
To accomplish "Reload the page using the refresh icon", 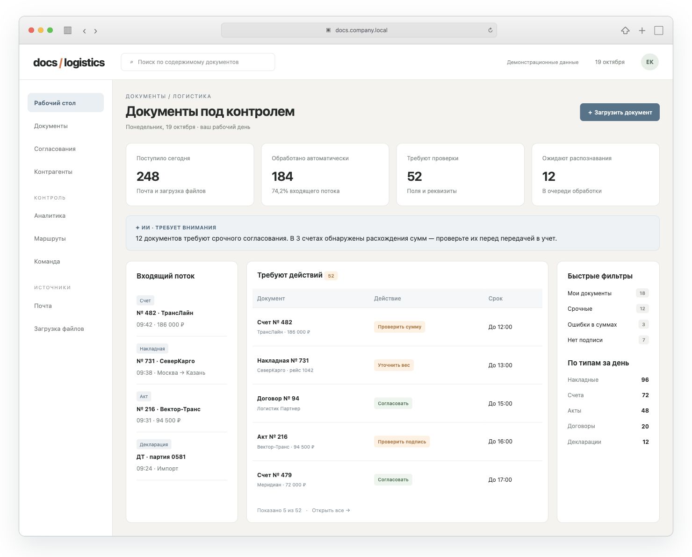I will pyautogui.click(x=490, y=30).
